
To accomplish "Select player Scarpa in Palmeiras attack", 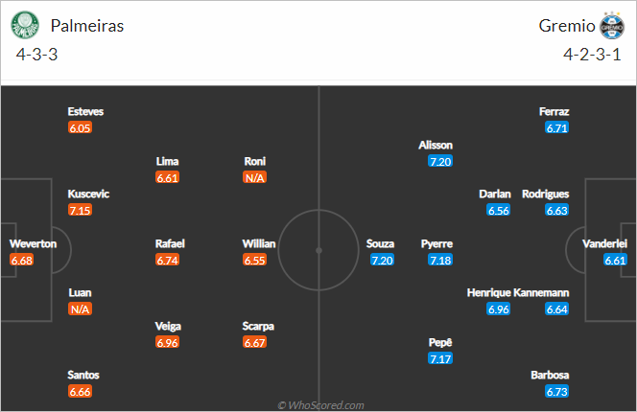I will [x=258, y=326].
